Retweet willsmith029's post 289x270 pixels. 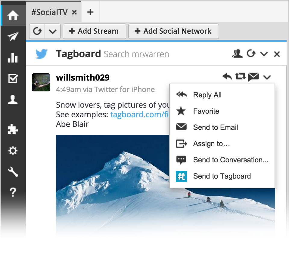[240, 77]
